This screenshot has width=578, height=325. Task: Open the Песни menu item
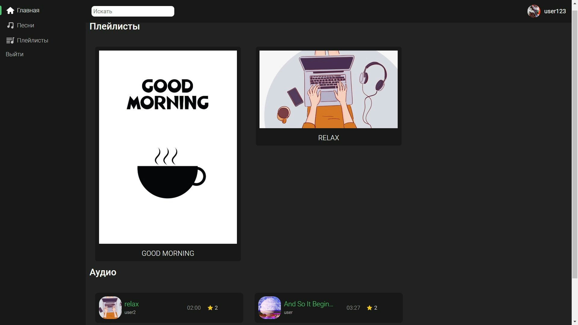coord(25,25)
